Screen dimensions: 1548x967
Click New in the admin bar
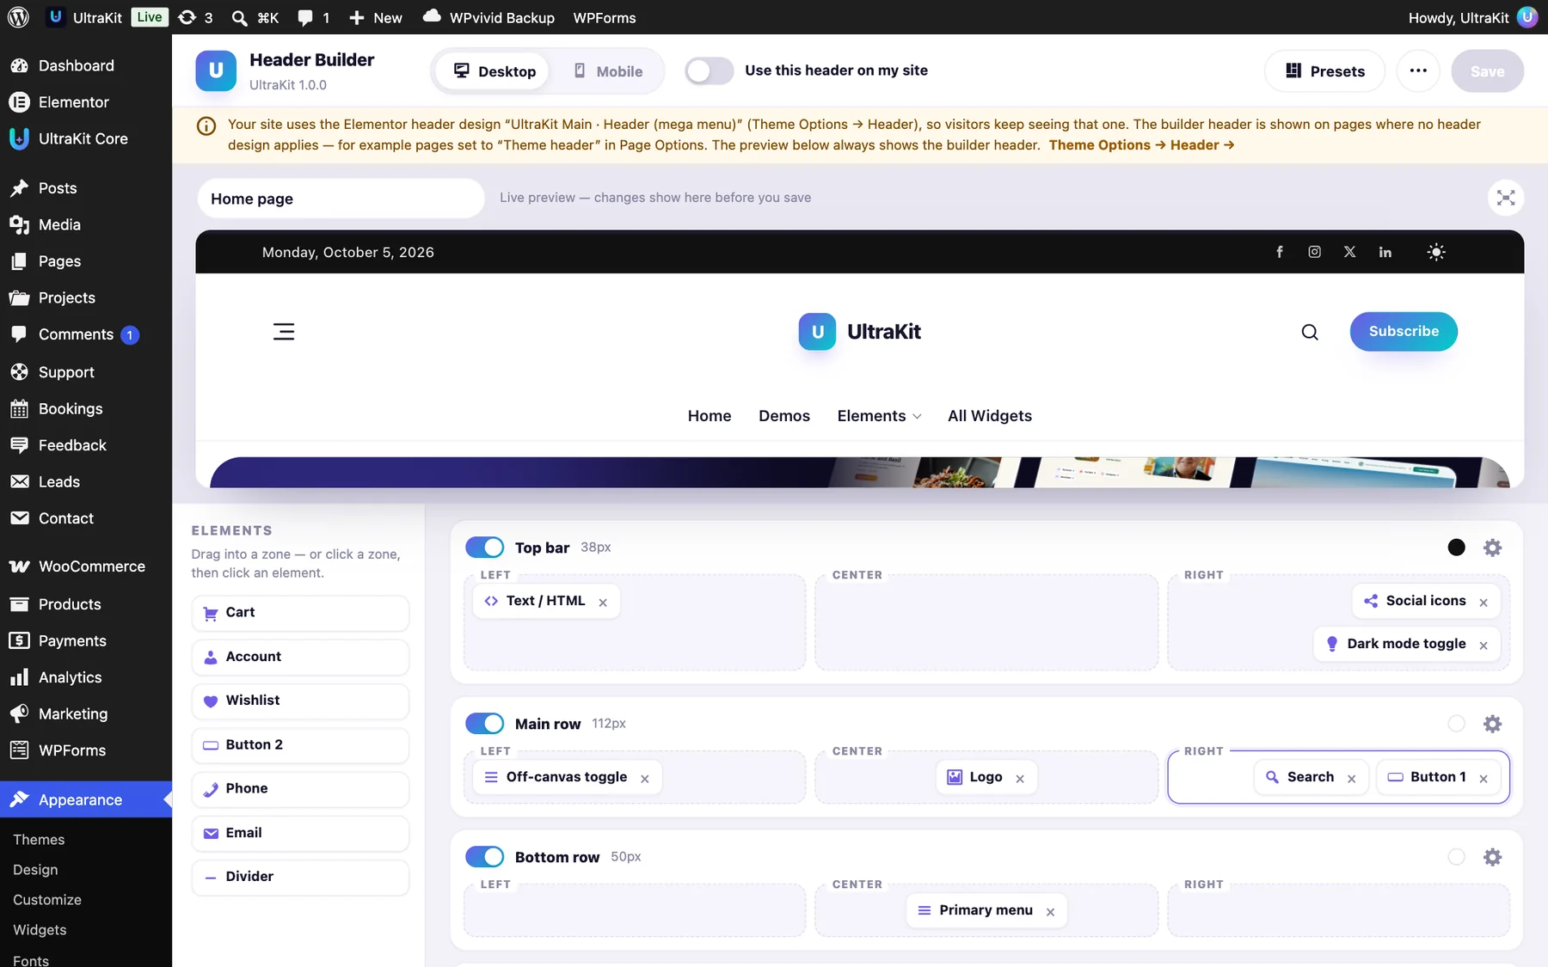[376, 17]
